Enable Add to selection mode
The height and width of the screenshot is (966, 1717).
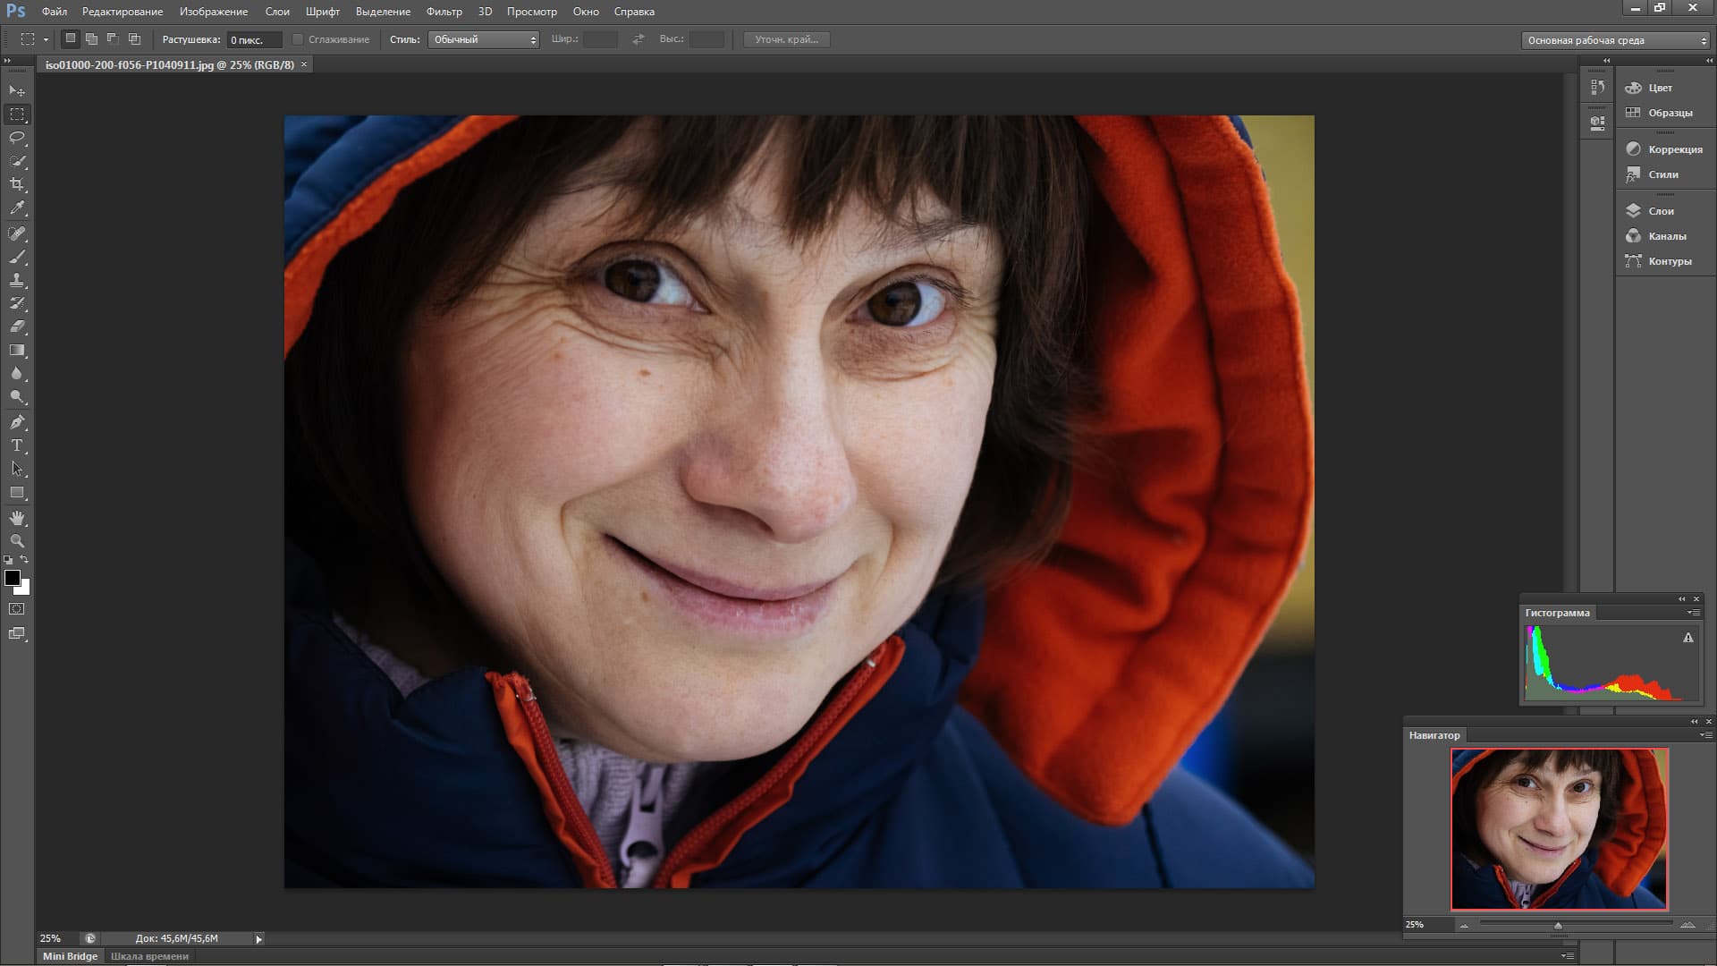pyautogui.click(x=91, y=39)
